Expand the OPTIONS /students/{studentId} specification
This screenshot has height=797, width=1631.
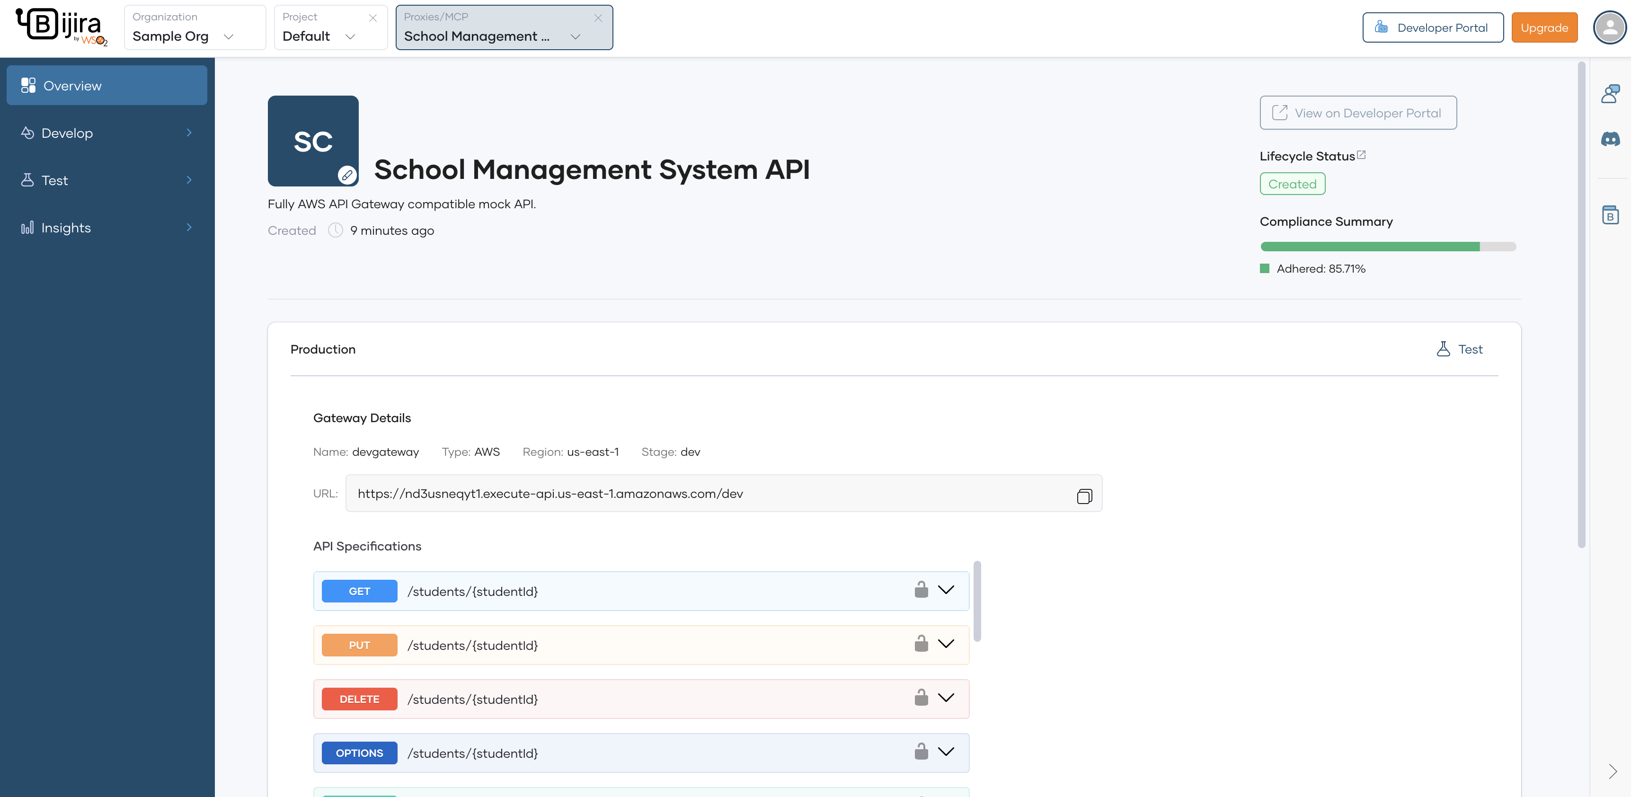pyautogui.click(x=946, y=752)
